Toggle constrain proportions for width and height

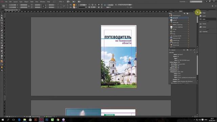click(x=28, y=6)
